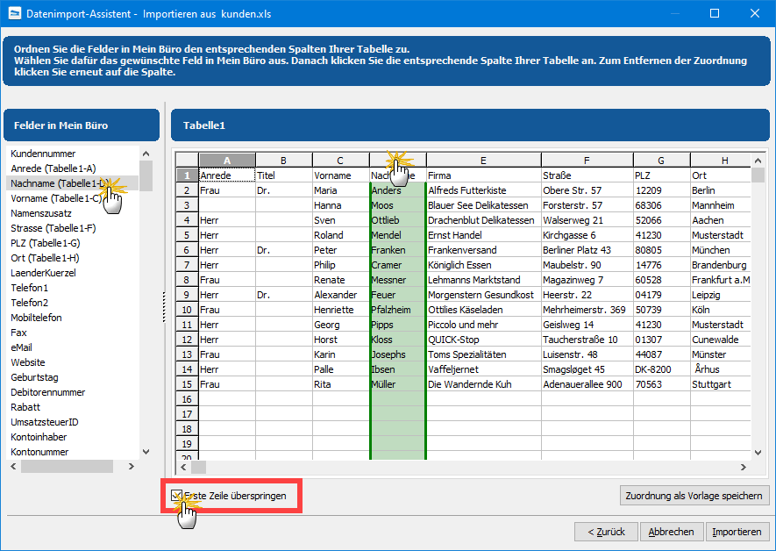Choose the LaenderKuerzel field
Viewport: 776px width, 551px height.
(43, 273)
